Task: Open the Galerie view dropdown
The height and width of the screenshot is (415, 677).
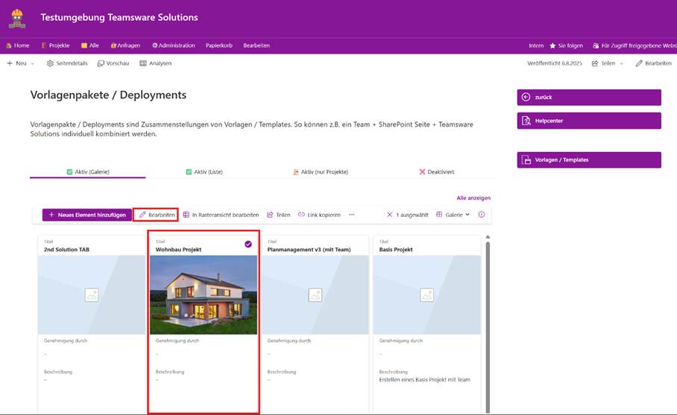Action: (453, 215)
